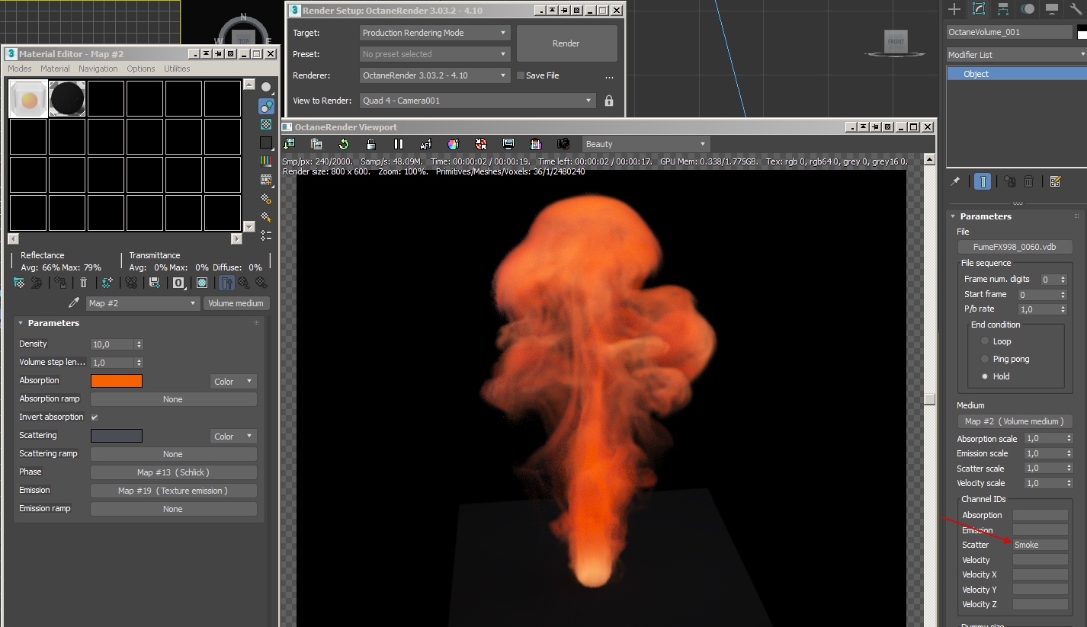Click the object color swatch beside OctaneVolume_001

point(1082,32)
